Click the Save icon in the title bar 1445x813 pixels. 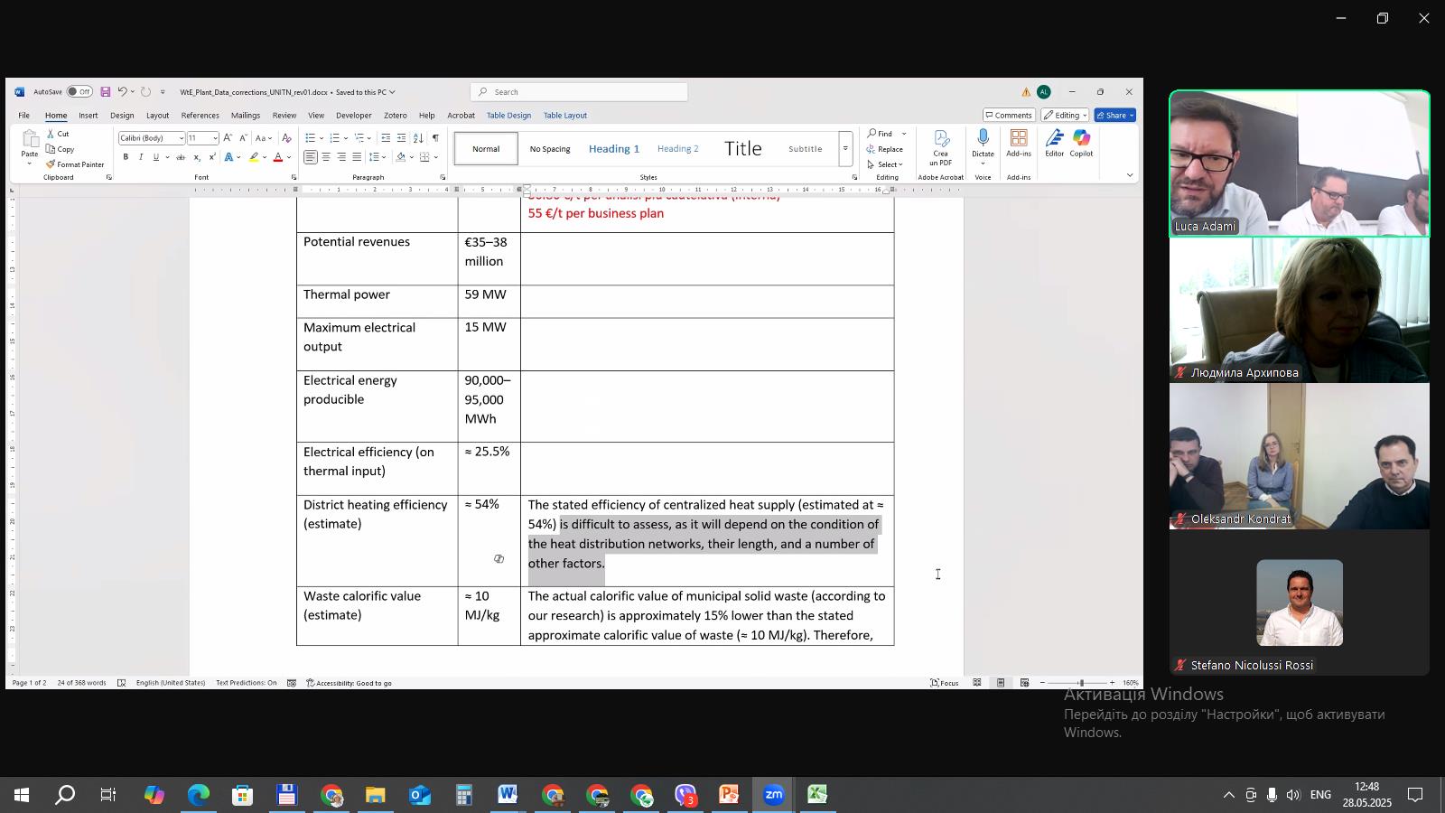pyautogui.click(x=105, y=92)
